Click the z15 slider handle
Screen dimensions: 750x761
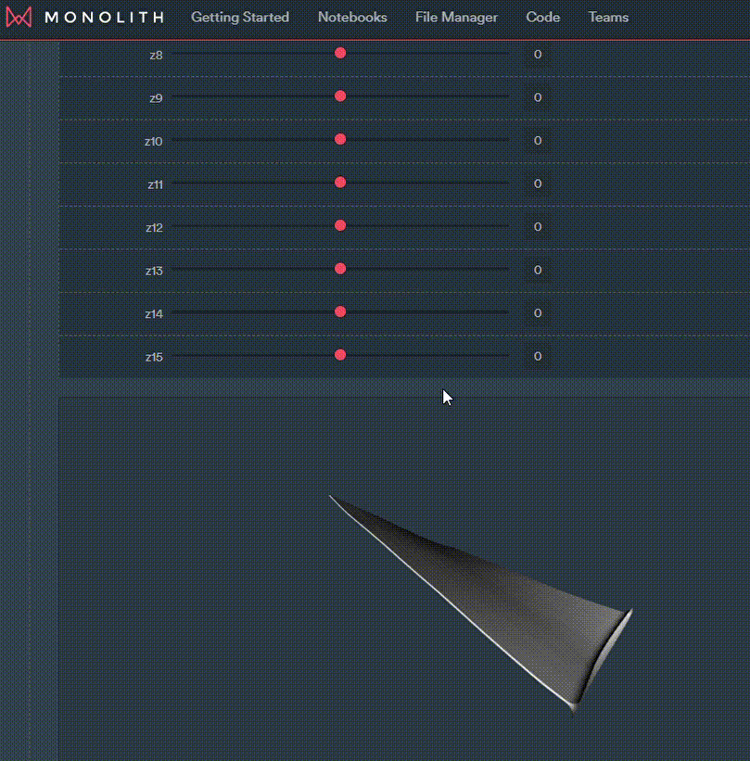pos(340,354)
